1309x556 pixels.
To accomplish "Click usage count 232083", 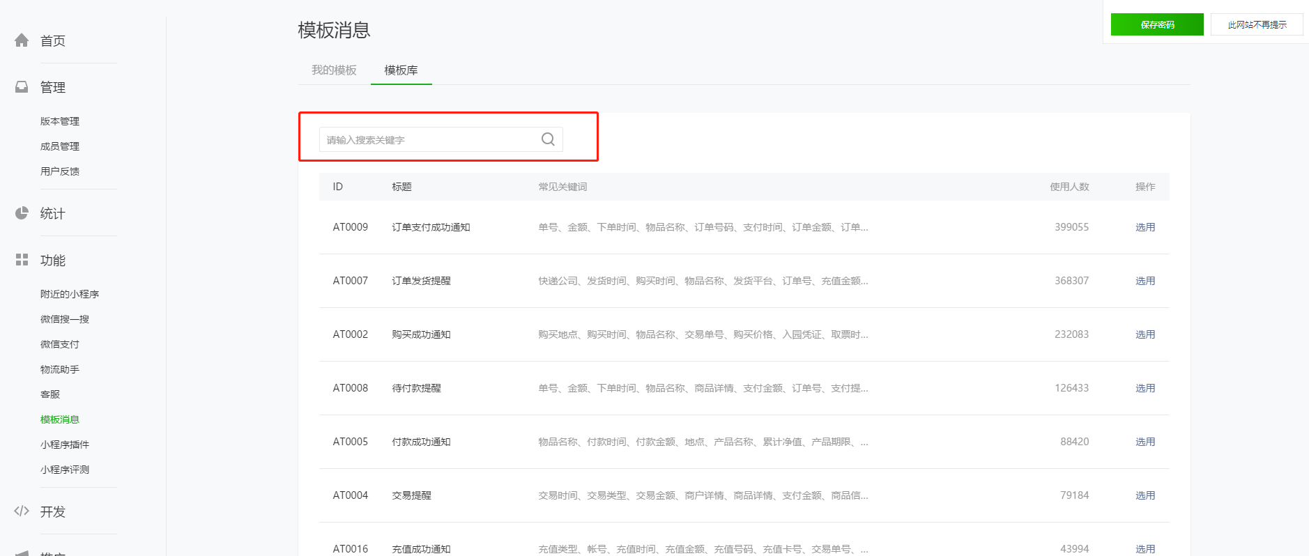I will coord(1071,334).
